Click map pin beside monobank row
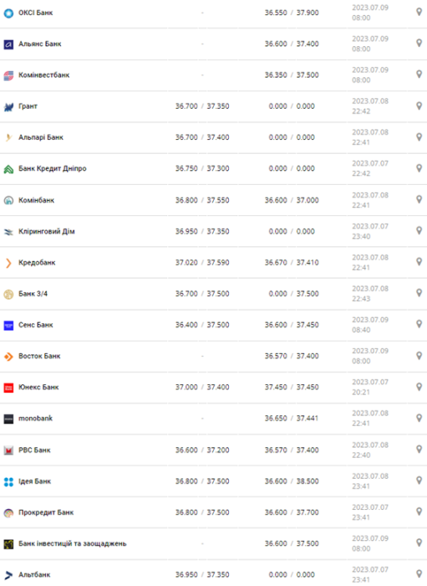Screen dimensions: 427x586 (419, 418)
